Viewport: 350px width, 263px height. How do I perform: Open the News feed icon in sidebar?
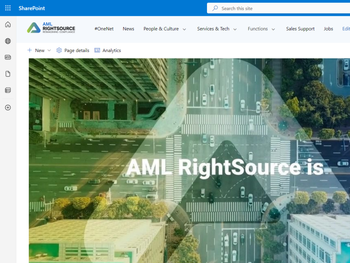pyautogui.click(x=8, y=57)
